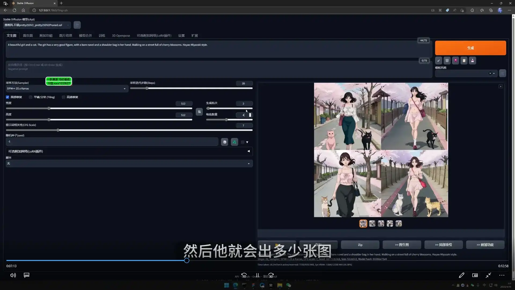
Task: Clear the prompt with the trash icon
Action: [447, 61]
